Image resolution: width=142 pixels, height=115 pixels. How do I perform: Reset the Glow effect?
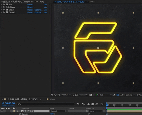[x=30, y=10]
